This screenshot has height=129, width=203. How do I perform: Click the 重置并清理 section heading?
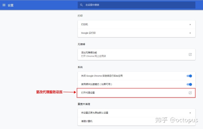pos(84,104)
